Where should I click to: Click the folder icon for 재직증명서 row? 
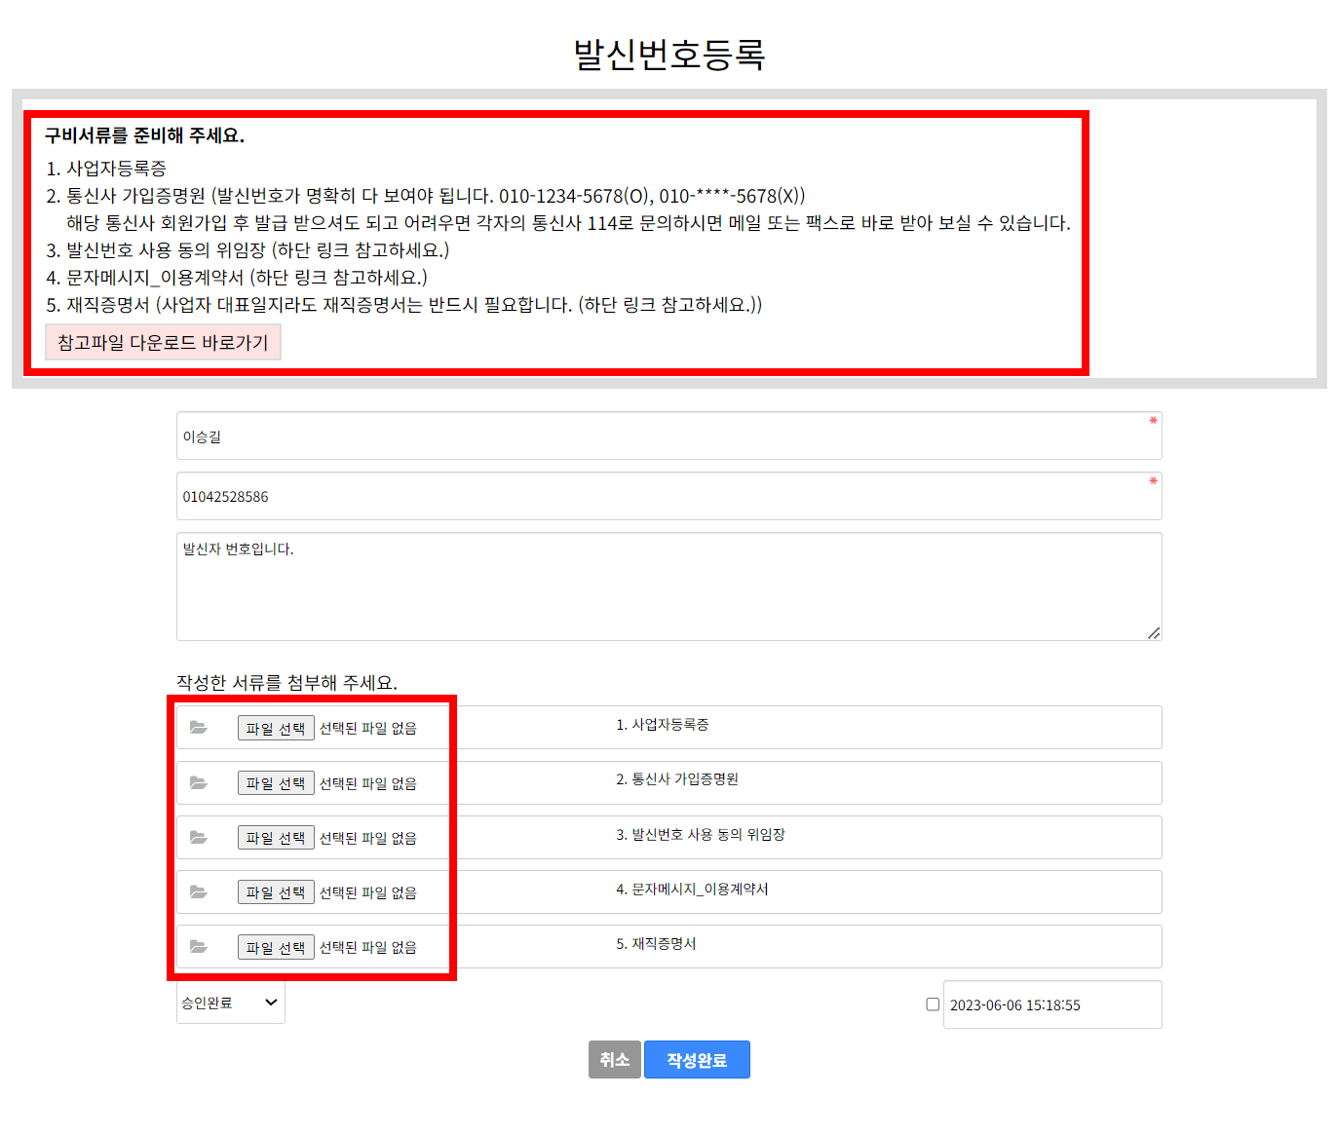199,946
